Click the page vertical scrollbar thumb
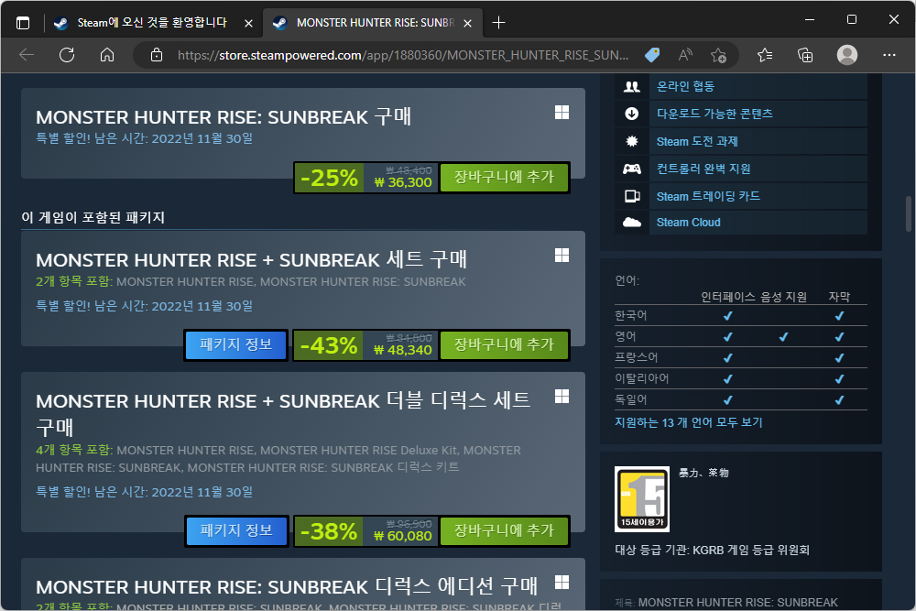This screenshot has width=916, height=611. coord(909,213)
